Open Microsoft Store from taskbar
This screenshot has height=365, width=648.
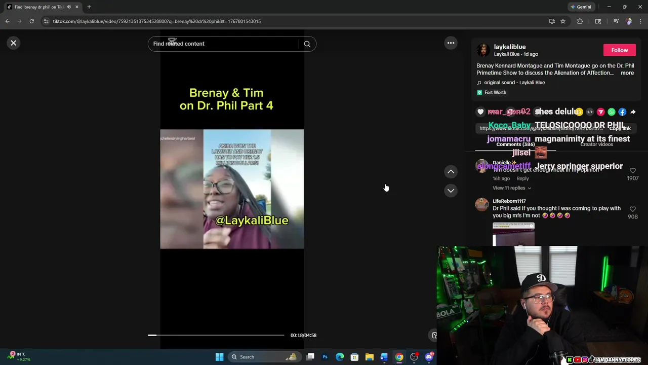coord(354,357)
